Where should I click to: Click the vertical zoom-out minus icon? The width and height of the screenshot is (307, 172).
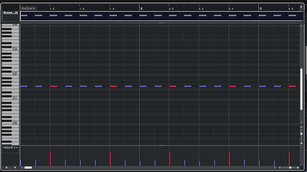click(x=301, y=127)
